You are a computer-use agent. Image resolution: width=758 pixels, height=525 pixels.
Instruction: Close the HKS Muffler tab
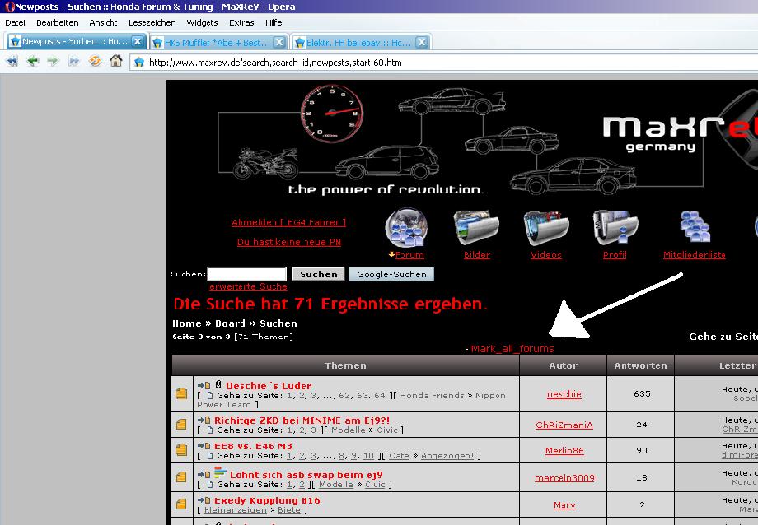(279, 43)
